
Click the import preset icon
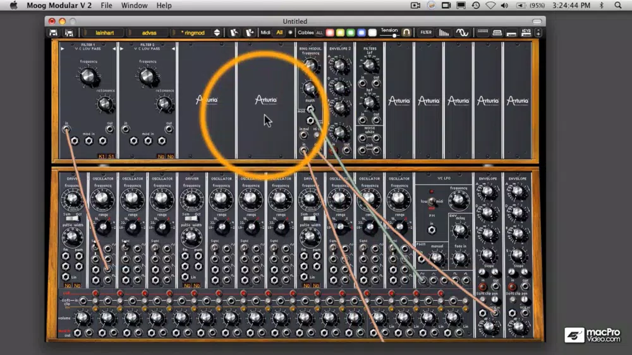pyautogui.click(x=234, y=33)
